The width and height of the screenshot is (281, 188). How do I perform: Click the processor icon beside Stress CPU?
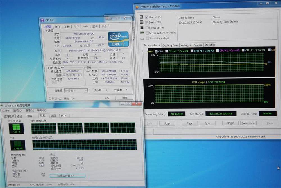142,17
